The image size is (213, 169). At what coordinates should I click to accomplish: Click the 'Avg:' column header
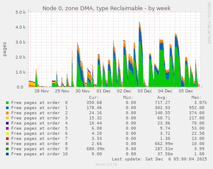(x=162, y=98)
